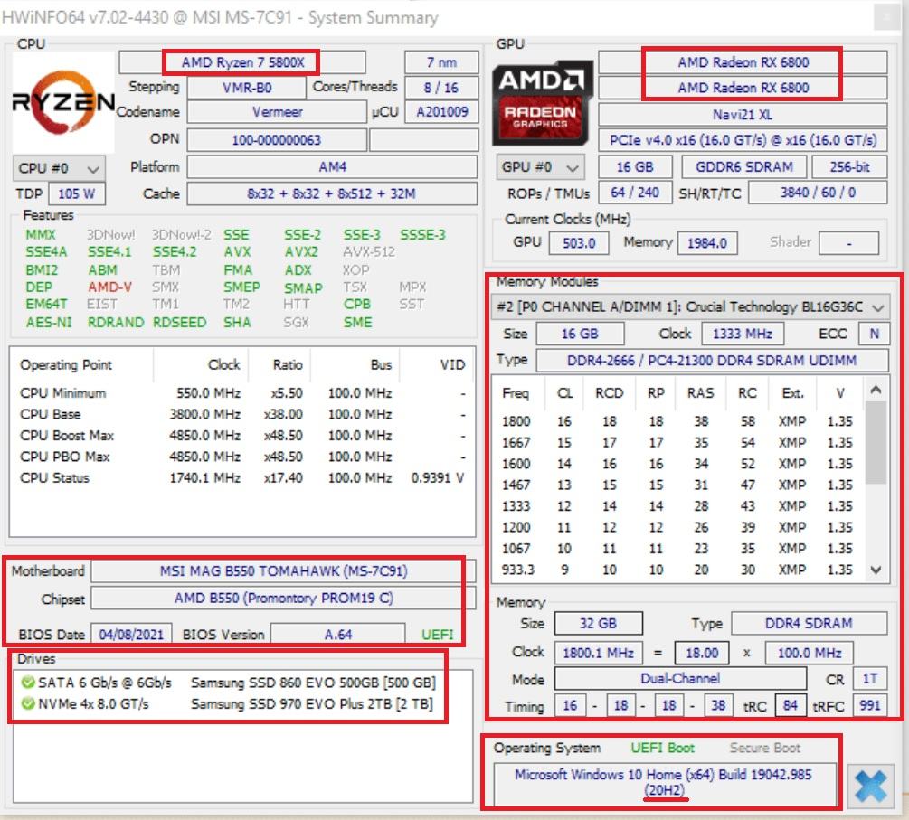This screenshot has height=820, width=909.
Task: Click the GPU memory clock 1984.0 value
Action: click(x=707, y=243)
